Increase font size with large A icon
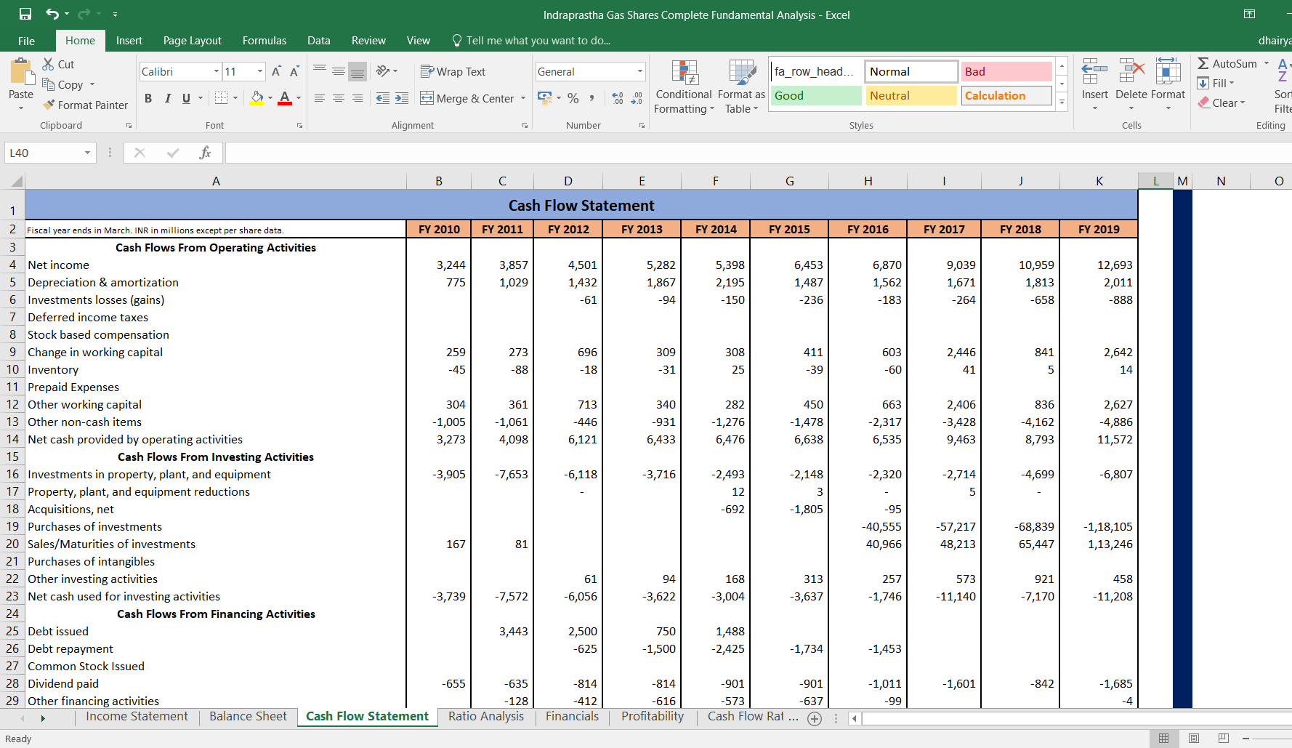Viewport: 1292px width, 748px height. (x=276, y=71)
